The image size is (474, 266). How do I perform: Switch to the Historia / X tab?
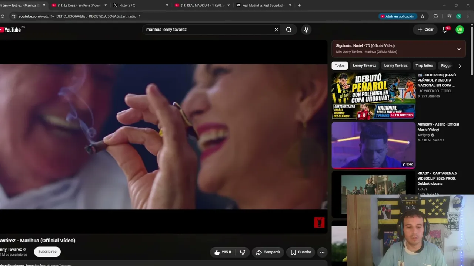(141, 5)
